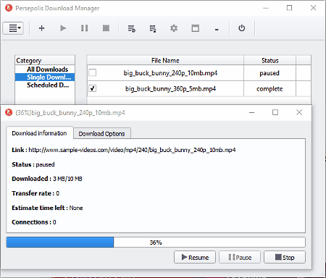326x278 pixels.
Task: Click the File Name column header
Action: 165,60
